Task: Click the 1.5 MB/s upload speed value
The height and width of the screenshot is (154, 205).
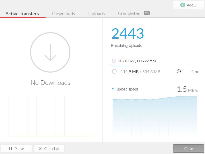Action: [187, 89]
